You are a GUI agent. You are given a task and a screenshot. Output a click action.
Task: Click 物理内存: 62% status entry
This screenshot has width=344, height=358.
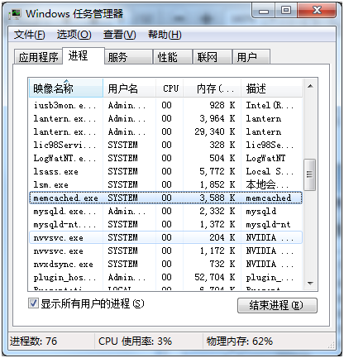(240, 341)
